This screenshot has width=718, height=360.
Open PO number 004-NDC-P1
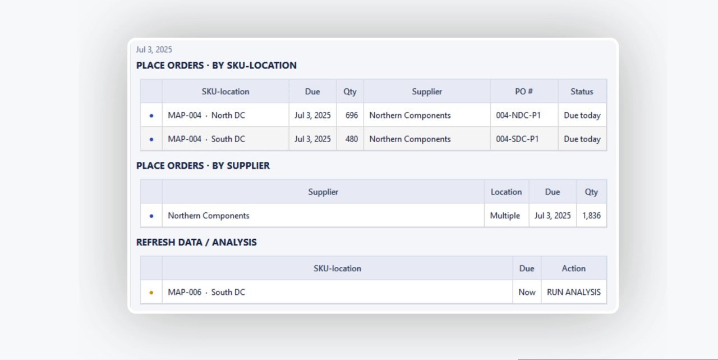point(518,115)
